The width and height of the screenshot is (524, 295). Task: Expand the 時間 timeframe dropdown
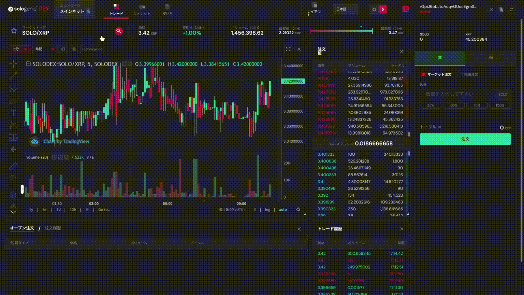click(45, 49)
